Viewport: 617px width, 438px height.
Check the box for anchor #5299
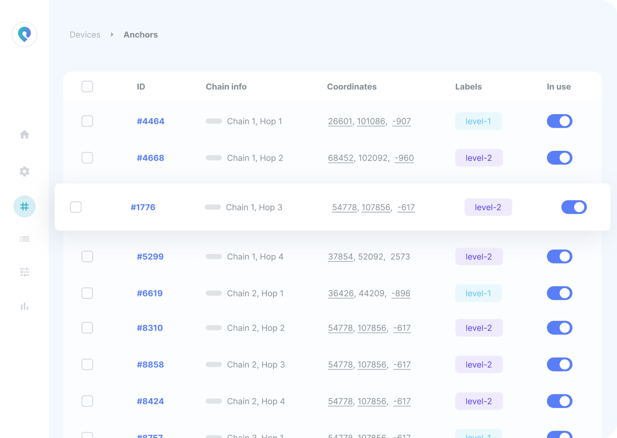pos(87,257)
